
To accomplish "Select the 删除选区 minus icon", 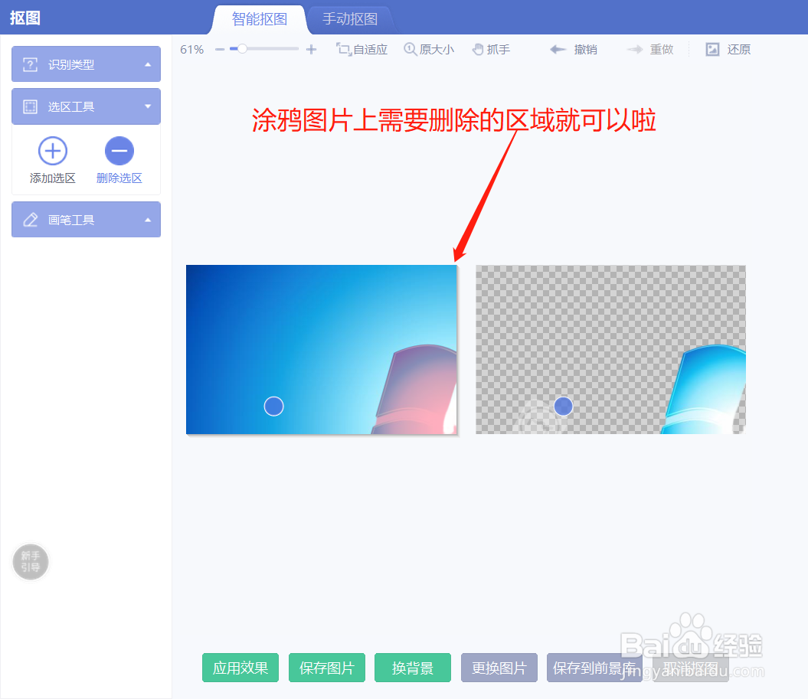I will tap(119, 151).
